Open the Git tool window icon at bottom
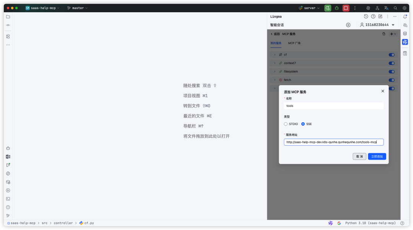413x230 pixels. pyautogui.click(x=8, y=216)
